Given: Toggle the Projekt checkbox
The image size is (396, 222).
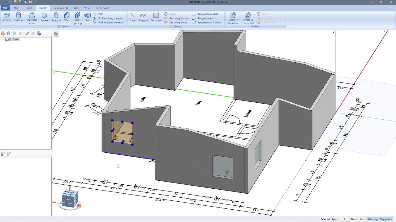Looking at the screenshot, I should [6, 39].
